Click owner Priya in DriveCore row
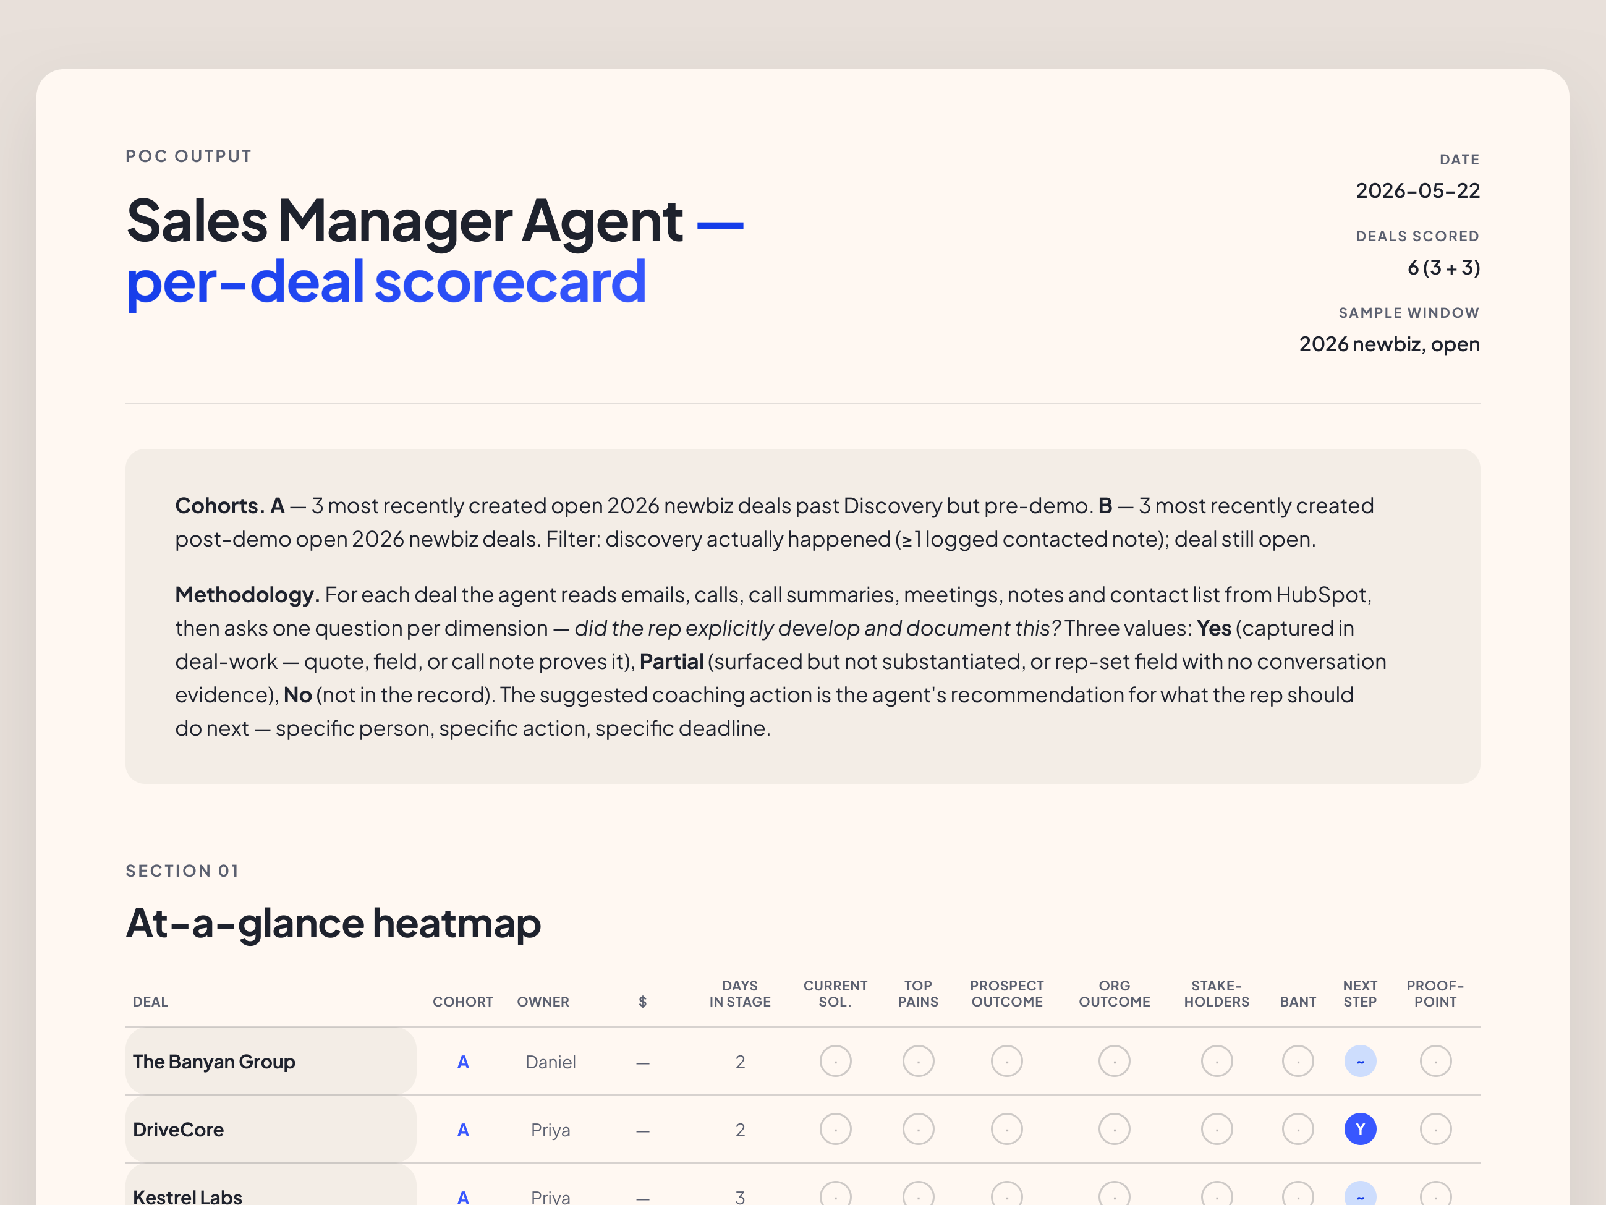1606x1205 pixels. click(x=550, y=1130)
